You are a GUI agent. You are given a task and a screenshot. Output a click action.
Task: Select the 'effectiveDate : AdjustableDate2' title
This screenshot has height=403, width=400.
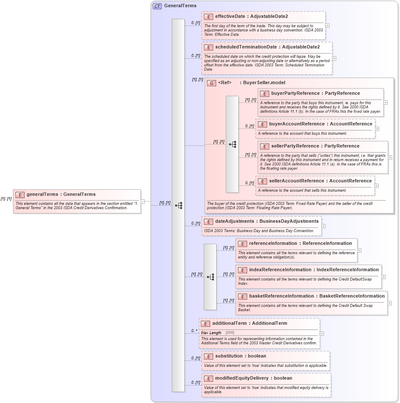point(251,17)
